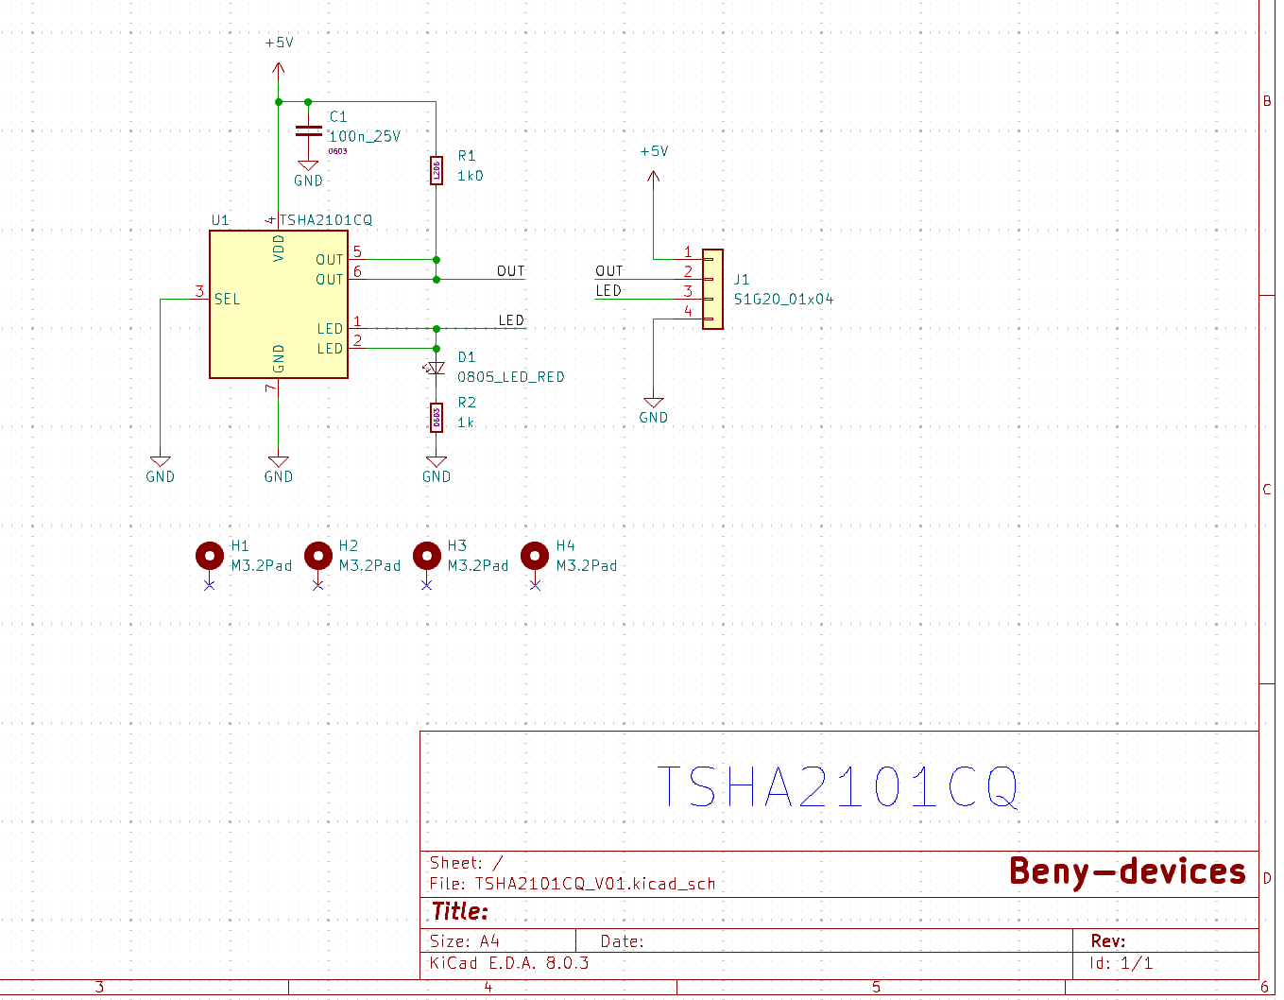Pick the H4 mounting hole
This screenshot has width=1284, height=1000.
pos(535,556)
